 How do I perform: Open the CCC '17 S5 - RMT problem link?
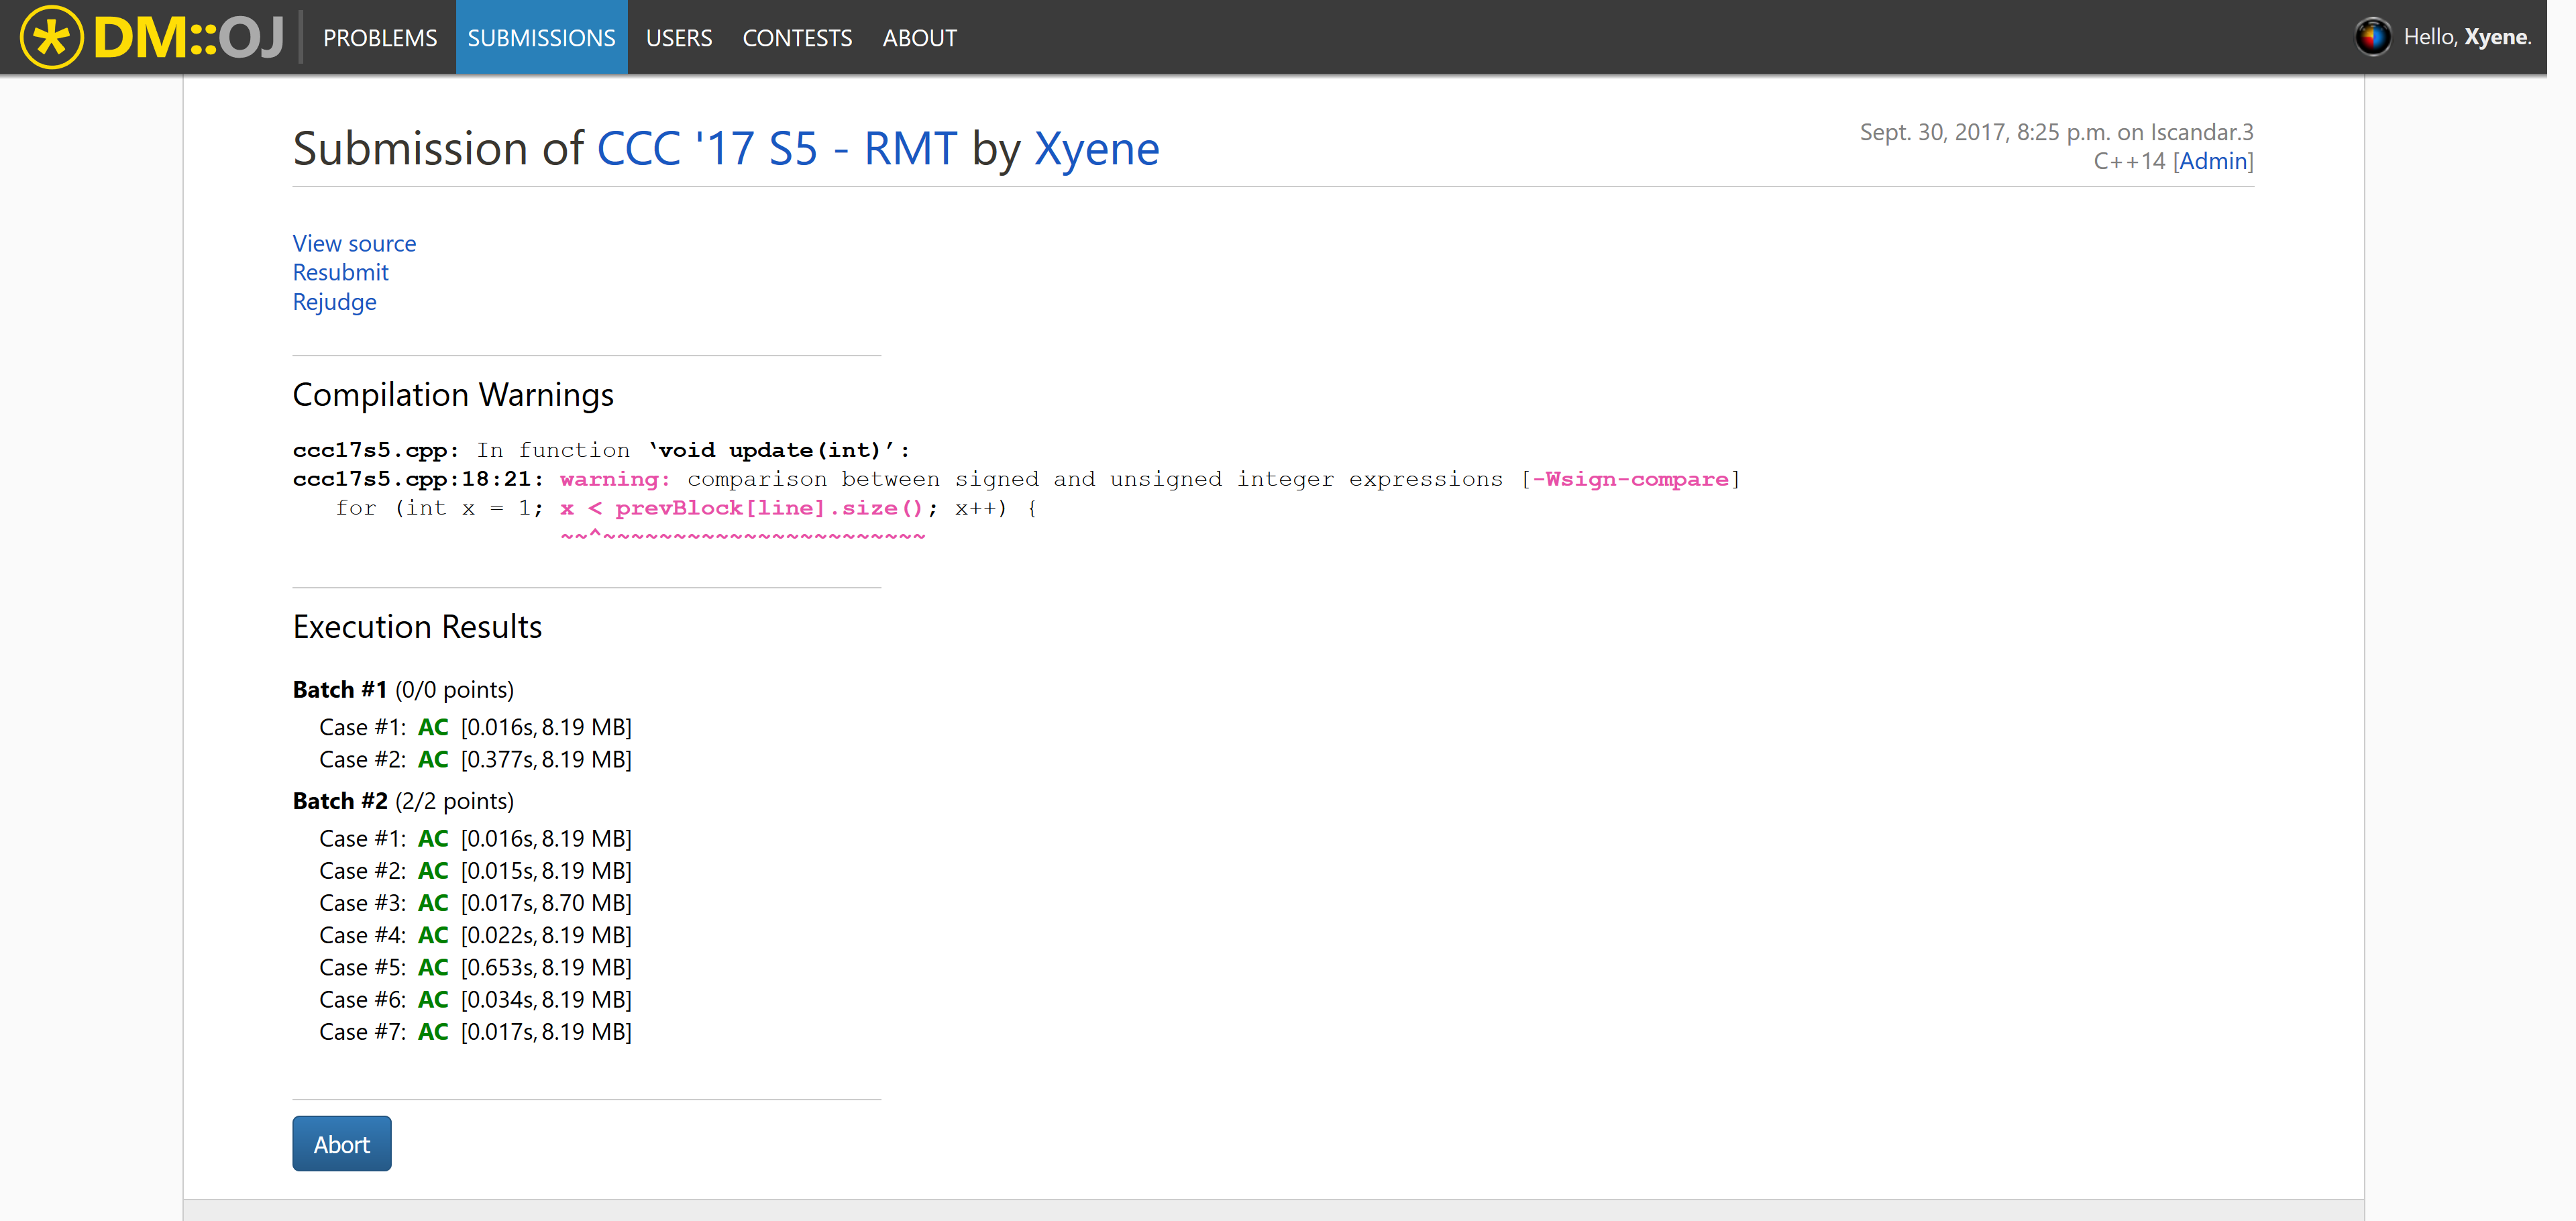pyautogui.click(x=776, y=149)
